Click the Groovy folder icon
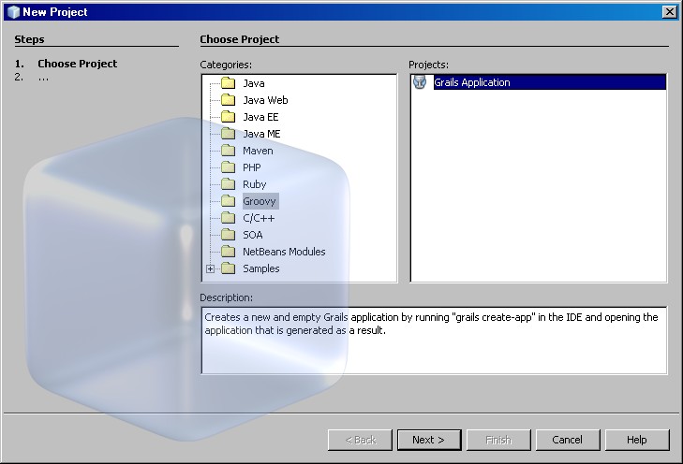Viewport: 683px width, 464px height. point(229,201)
